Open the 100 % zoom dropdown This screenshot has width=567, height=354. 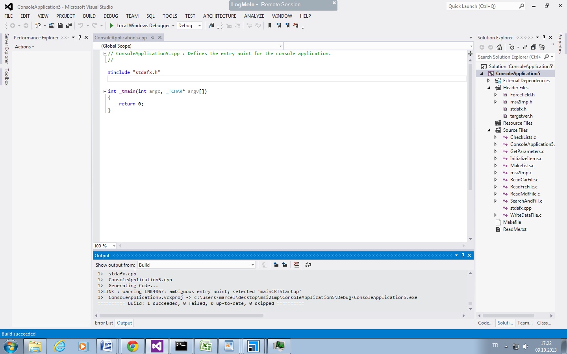pos(114,246)
